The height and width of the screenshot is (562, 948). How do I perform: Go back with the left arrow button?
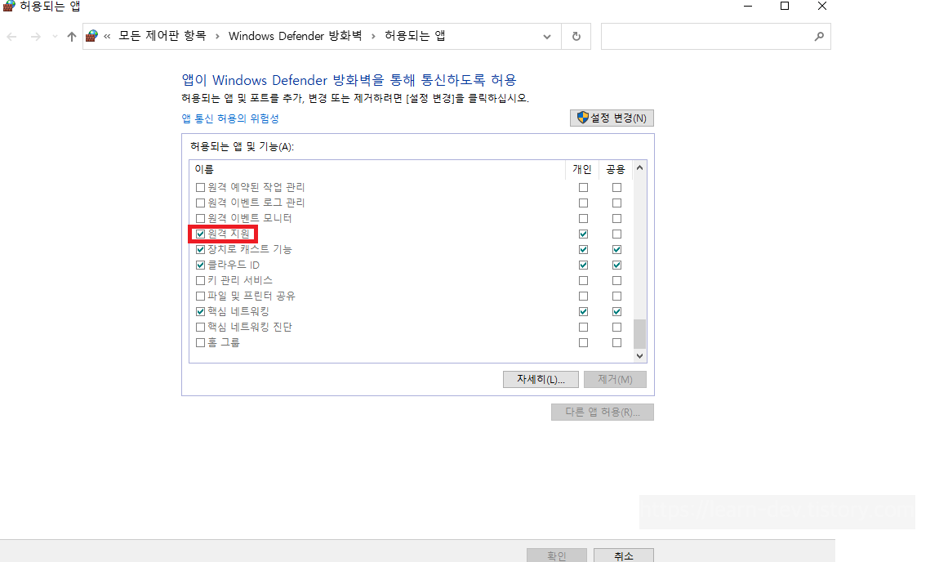[x=11, y=37]
